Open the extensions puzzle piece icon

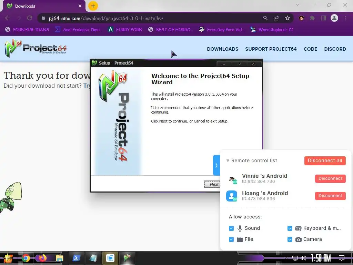[312, 18]
